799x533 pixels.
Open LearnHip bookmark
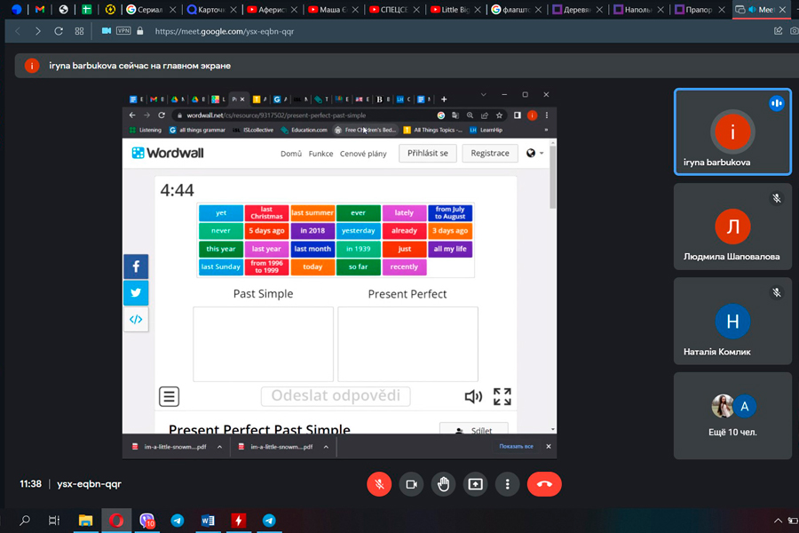[487, 130]
